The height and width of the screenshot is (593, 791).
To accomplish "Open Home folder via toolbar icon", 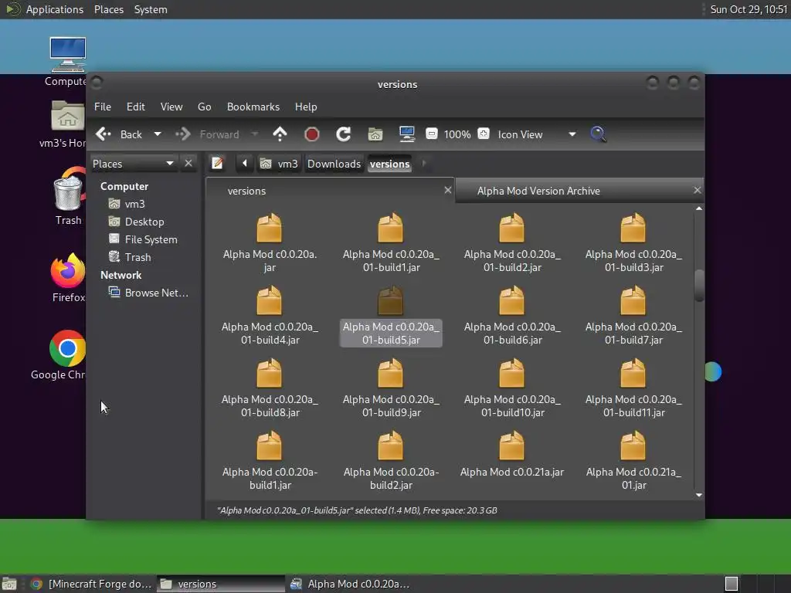I will pos(375,134).
